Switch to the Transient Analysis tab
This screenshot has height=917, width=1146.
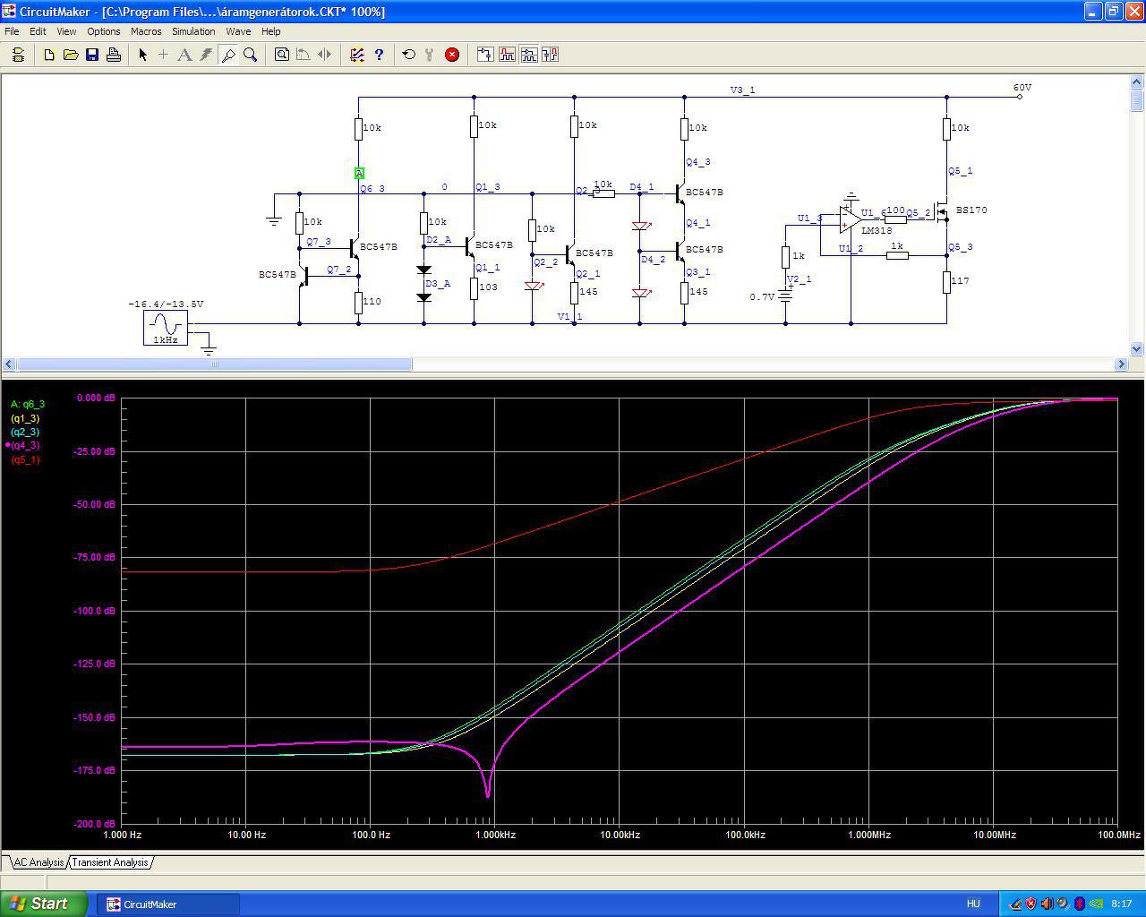click(109, 862)
